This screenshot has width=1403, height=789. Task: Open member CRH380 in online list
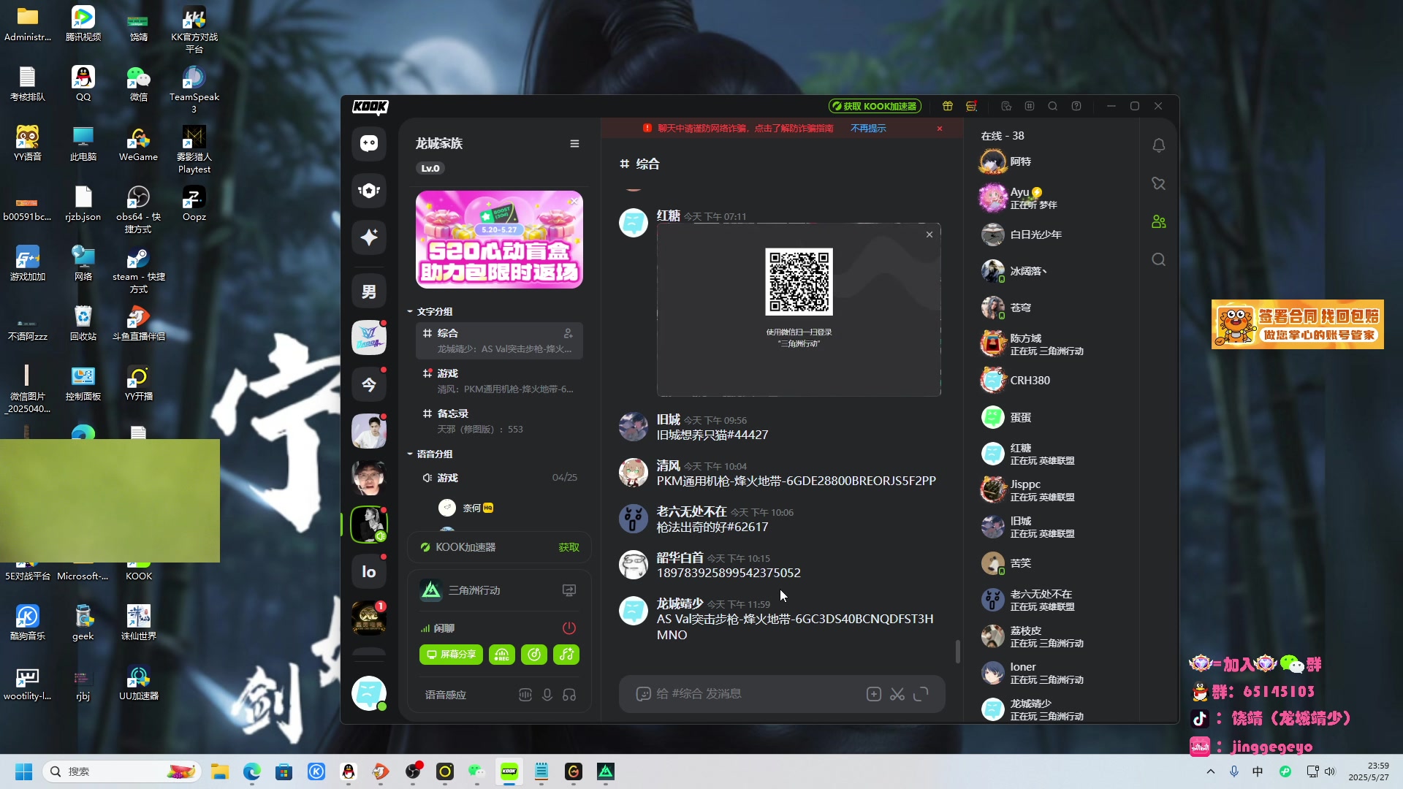pyautogui.click(x=1052, y=381)
